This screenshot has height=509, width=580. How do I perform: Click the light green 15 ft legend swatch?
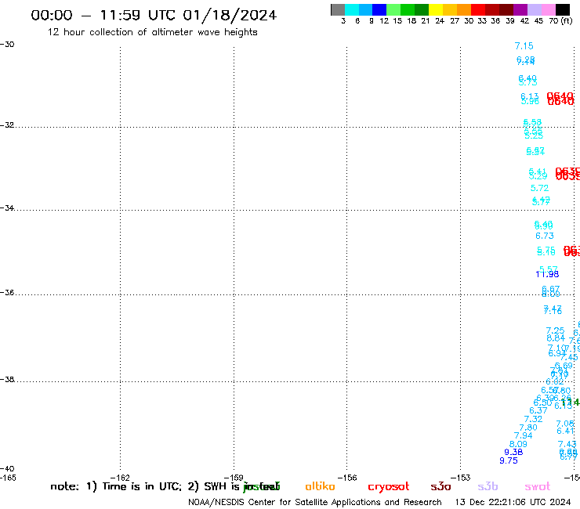click(x=393, y=9)
